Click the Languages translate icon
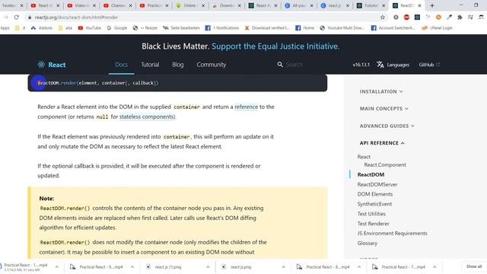Viewport: 487px width, 274px height. click(x=380, y=64)
